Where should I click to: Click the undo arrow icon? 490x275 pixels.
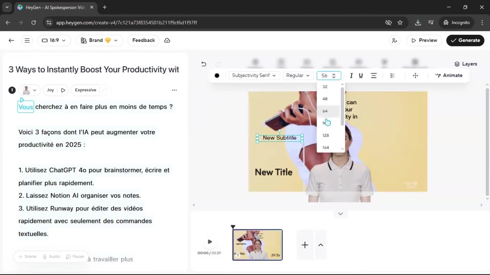click(x=204, y=64)
